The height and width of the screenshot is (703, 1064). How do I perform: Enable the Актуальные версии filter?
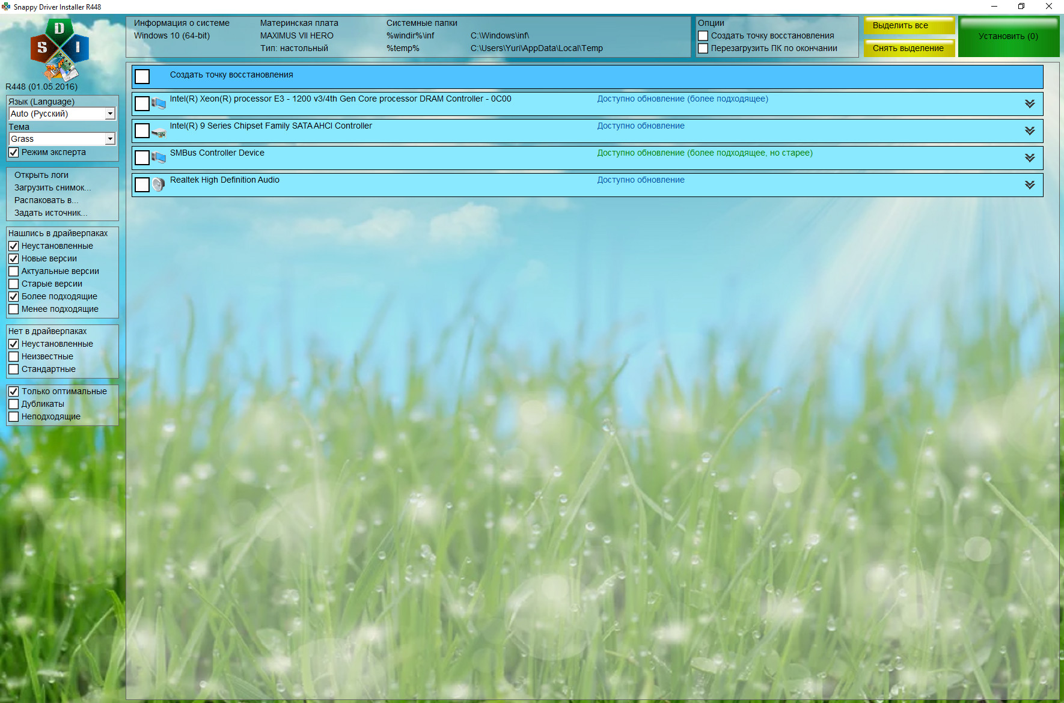(x=14, y=272)
